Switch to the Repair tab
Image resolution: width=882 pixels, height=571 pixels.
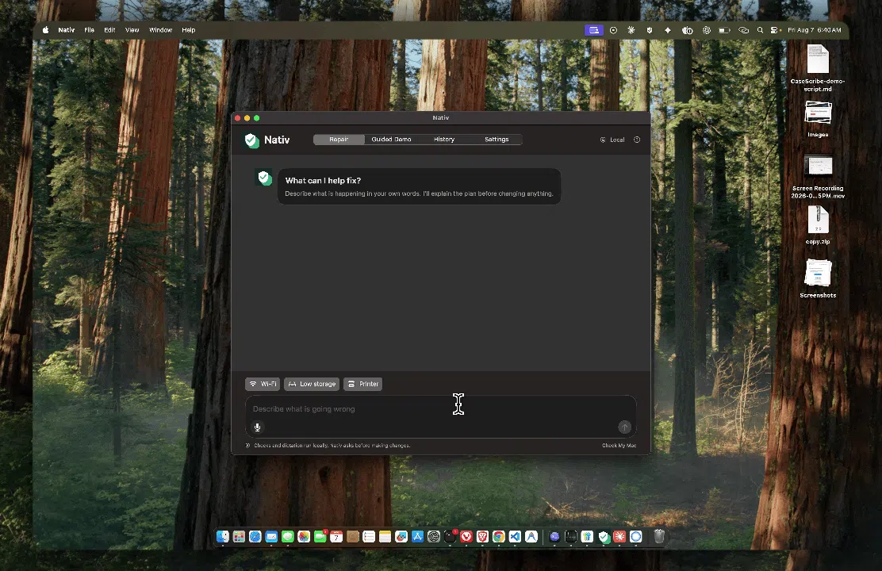[339, 140]
